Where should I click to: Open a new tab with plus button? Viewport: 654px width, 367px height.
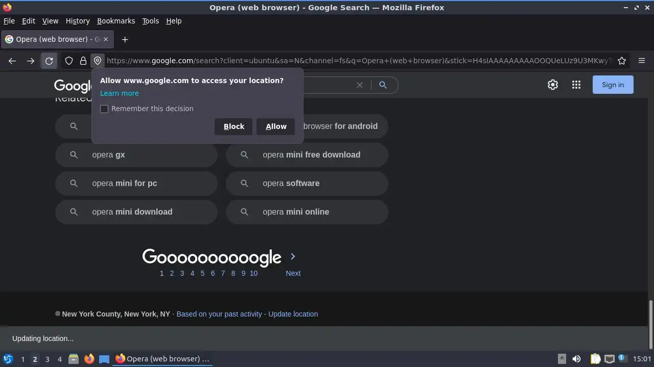pyautogui.click(x=125, y=39)
